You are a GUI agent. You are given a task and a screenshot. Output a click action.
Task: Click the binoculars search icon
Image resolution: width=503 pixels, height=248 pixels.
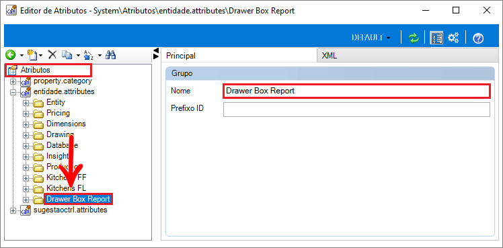point(111,55)
